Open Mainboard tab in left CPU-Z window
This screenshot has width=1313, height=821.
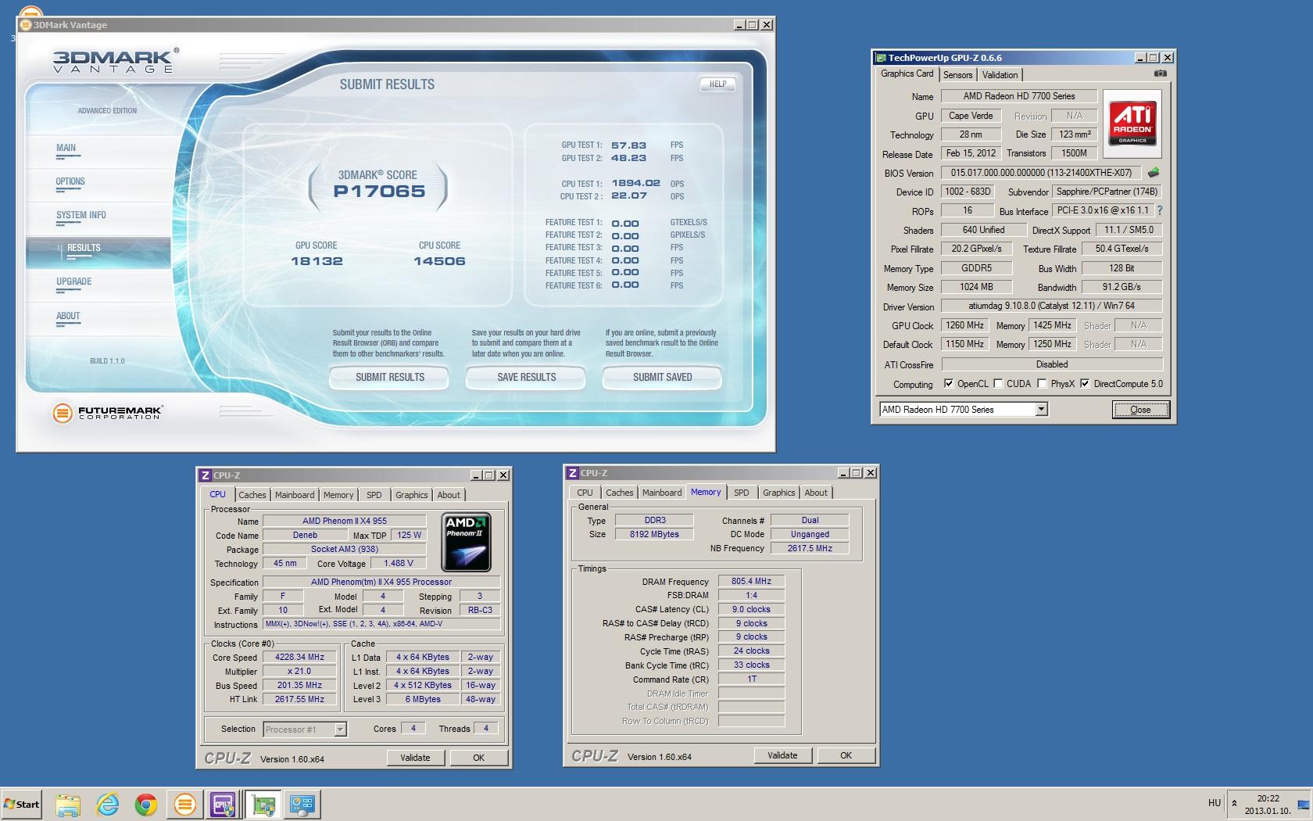[x=295, y=495]
